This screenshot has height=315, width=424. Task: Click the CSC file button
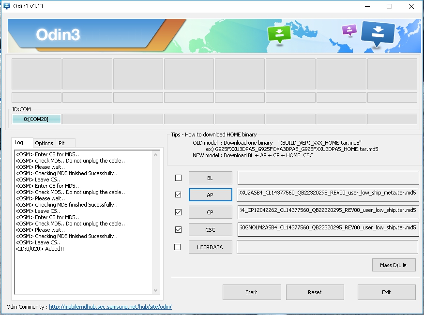(210, 229)
